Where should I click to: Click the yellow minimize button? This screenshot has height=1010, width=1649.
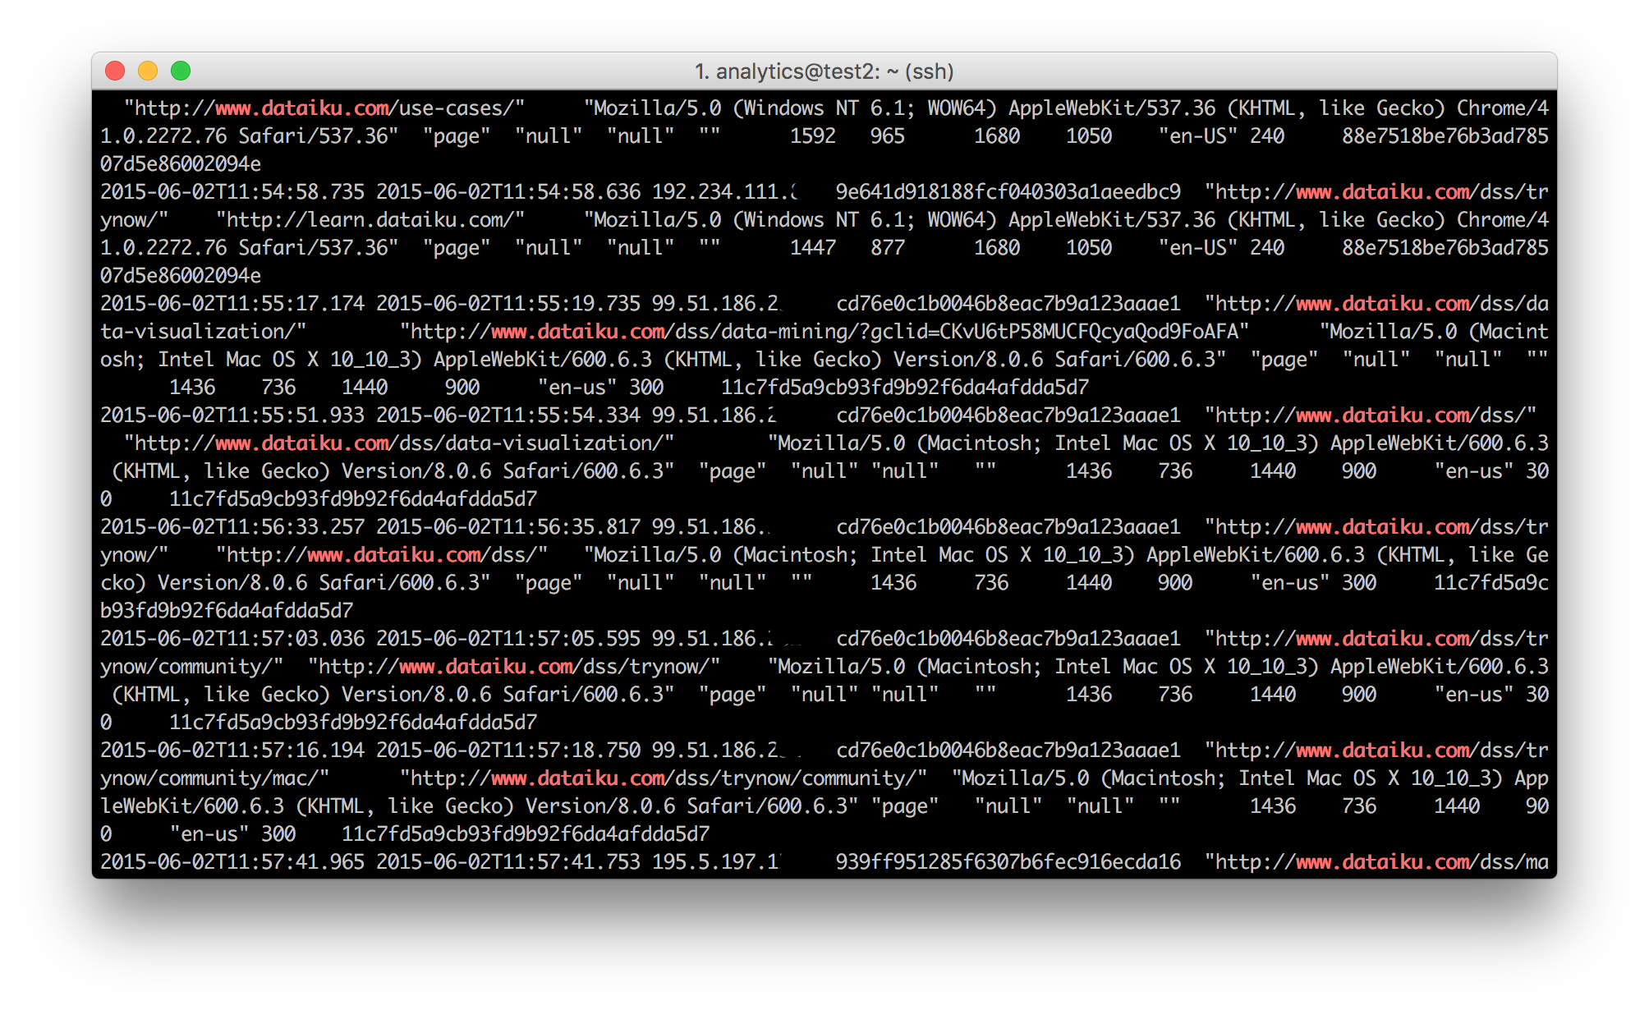(x=147, y=71)
